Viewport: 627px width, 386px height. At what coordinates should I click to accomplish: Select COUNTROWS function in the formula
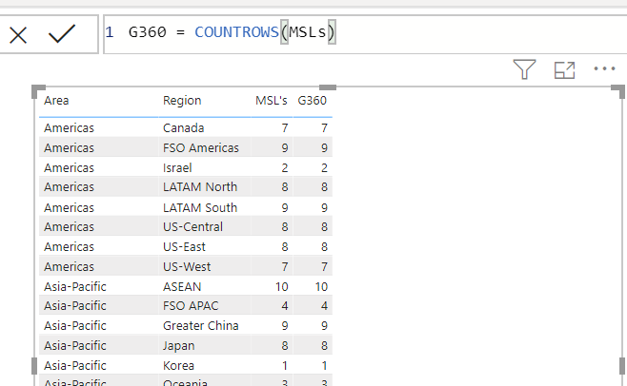pos(236,32)
